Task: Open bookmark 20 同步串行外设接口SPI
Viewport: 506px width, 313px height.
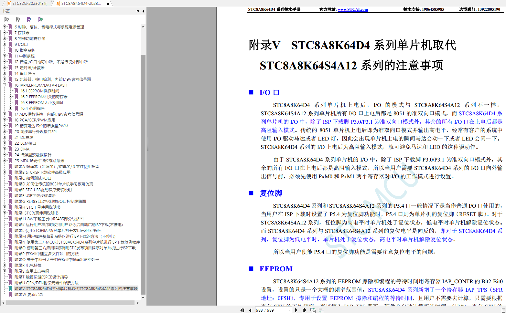Action: (x=36, y=131)
